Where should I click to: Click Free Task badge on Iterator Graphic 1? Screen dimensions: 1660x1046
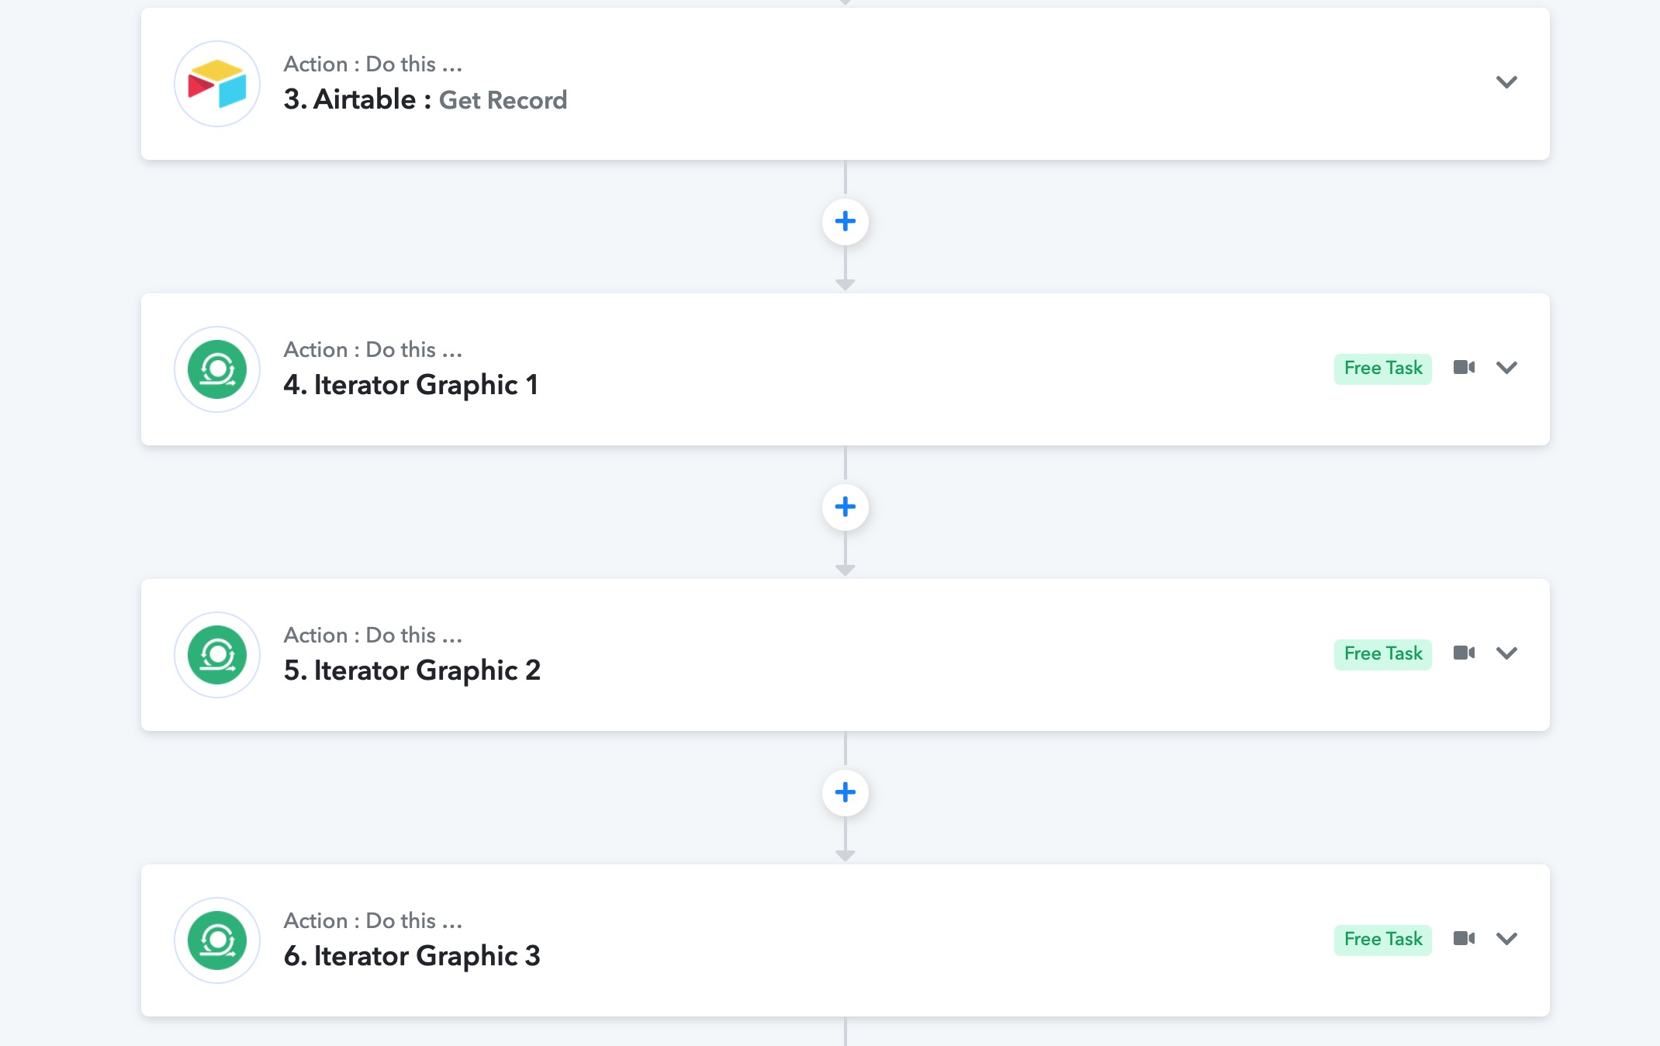[1383, 369]
